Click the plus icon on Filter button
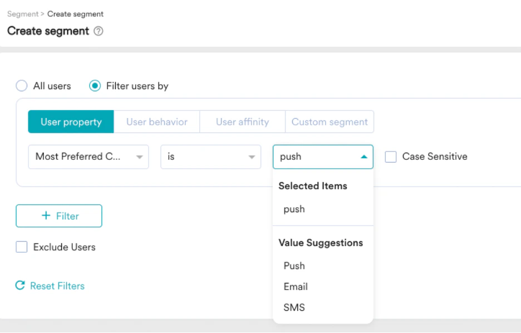The height and width of the screenshot is (333, 521). 46,216
